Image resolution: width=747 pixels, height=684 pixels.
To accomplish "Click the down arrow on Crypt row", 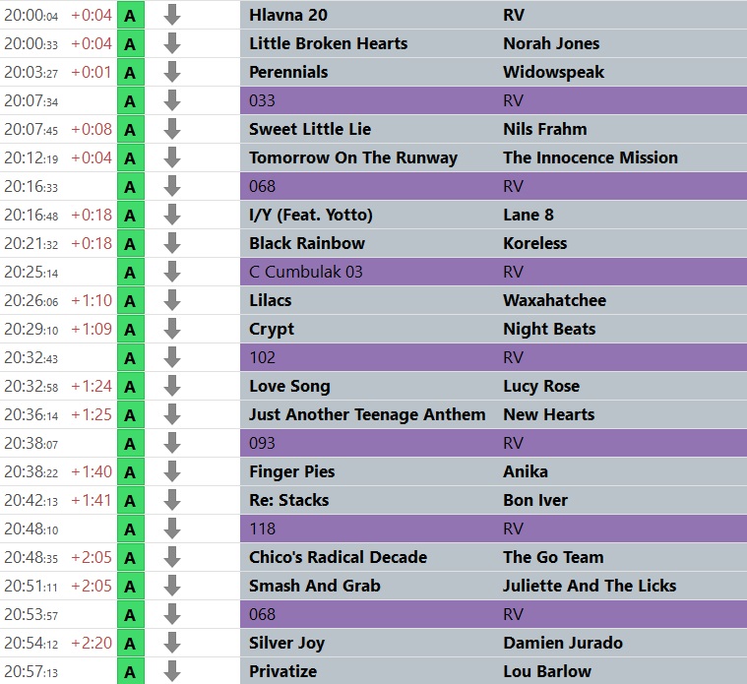I will tap(172, 329).
